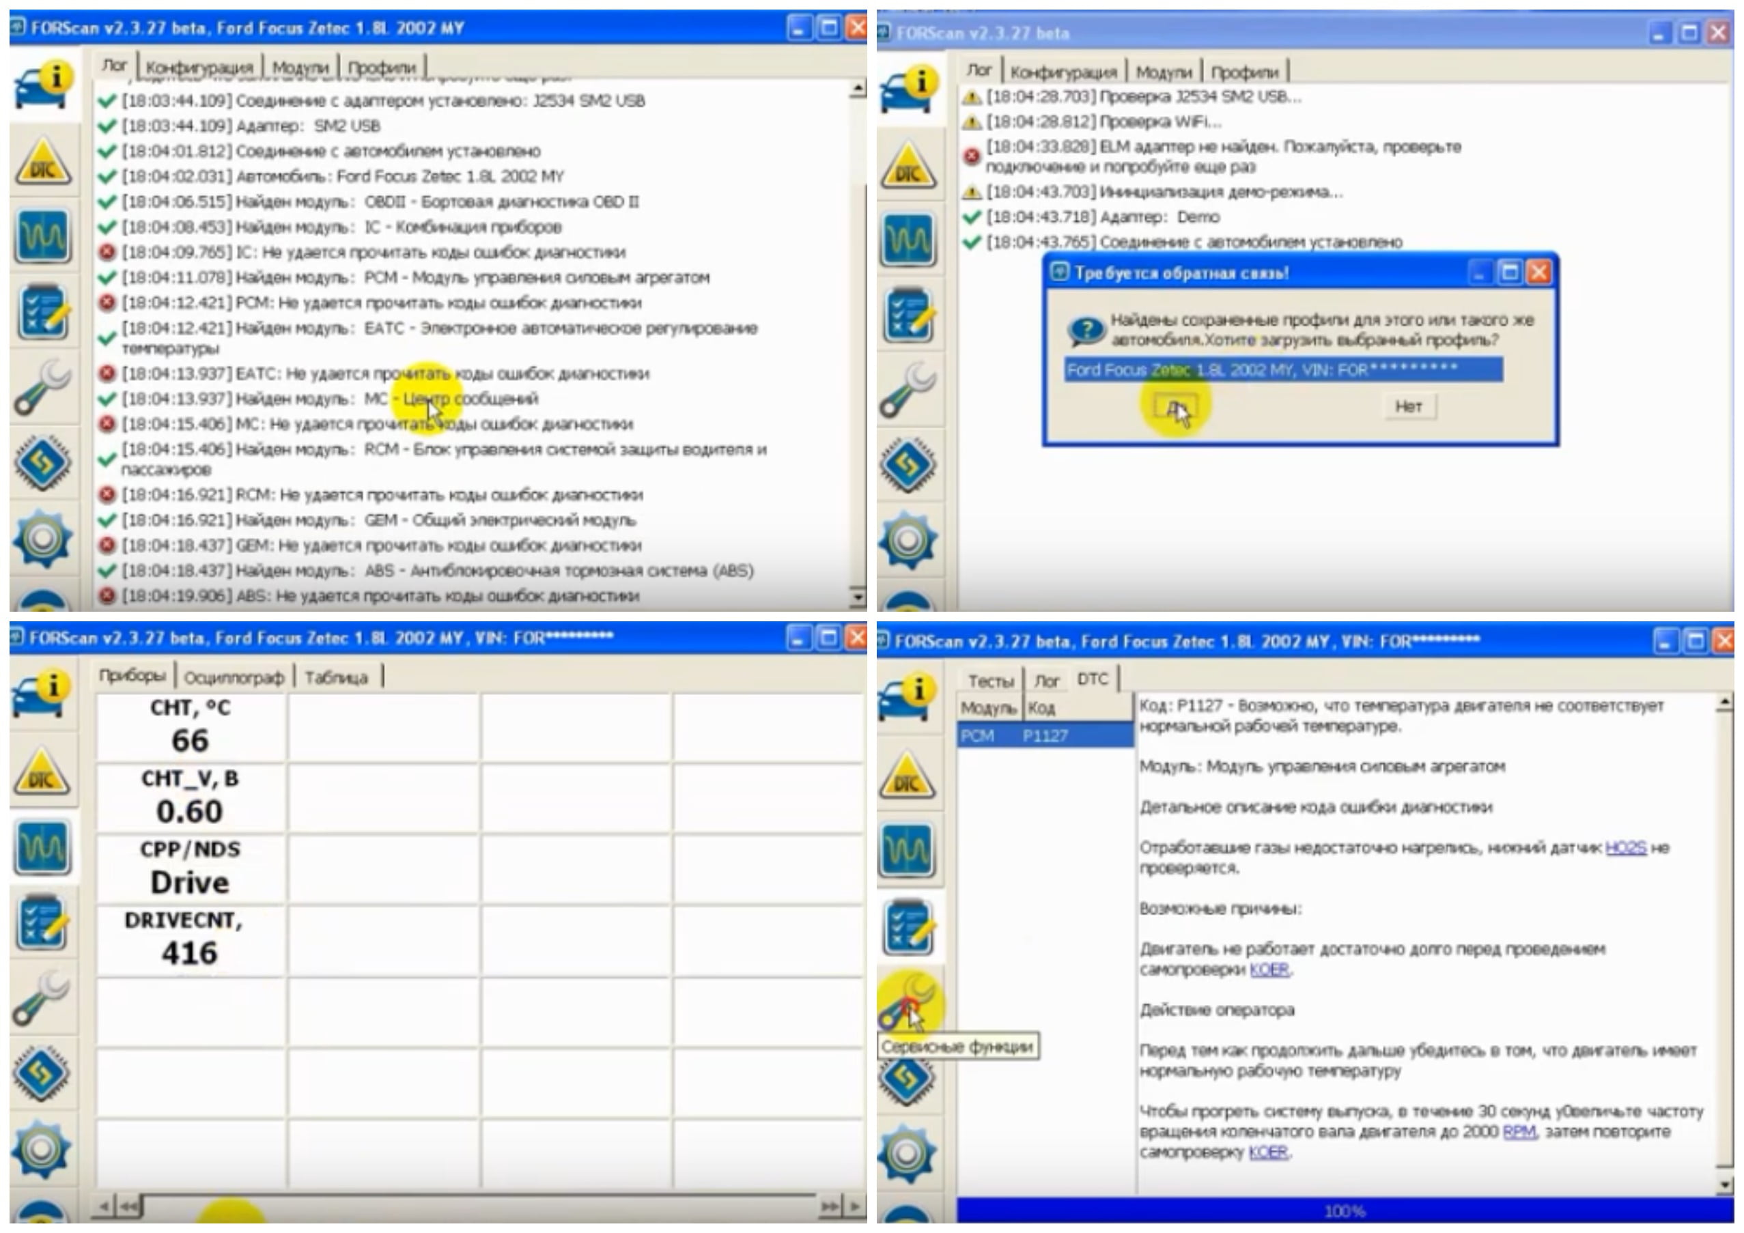Image resolution: width=1744 pixels, height=1233 pixels.
Task: Click Код column header in DTC list
Action: (1078, 707)
